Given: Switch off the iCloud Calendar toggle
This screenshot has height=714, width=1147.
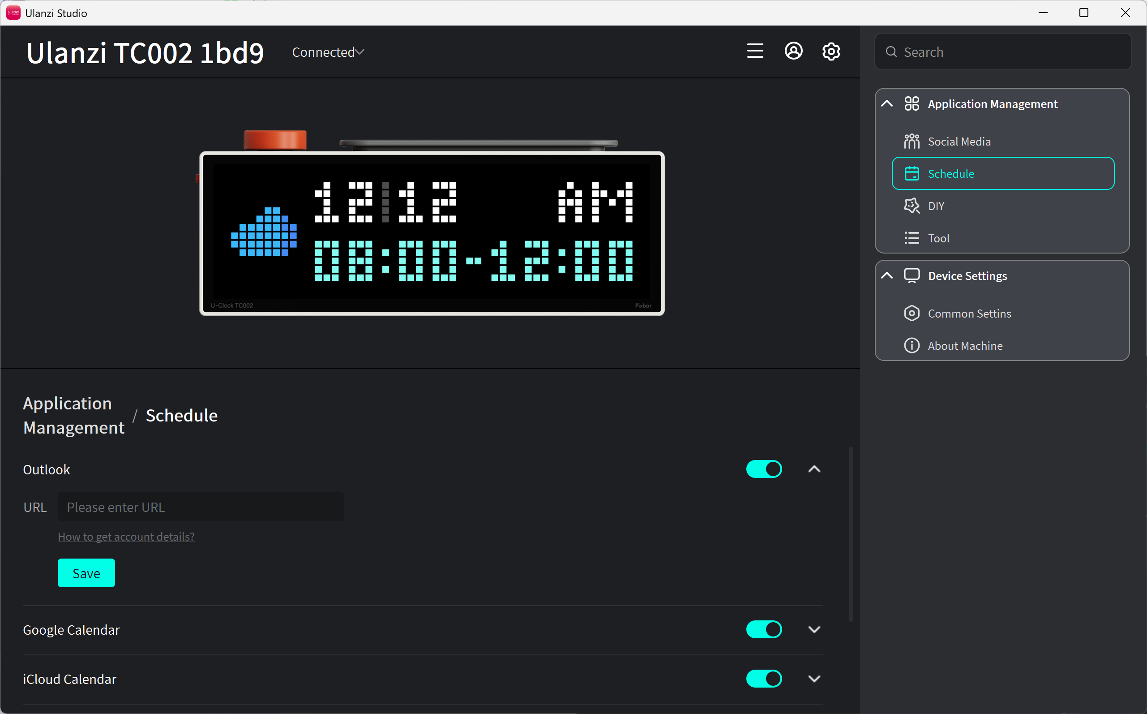Looking at the screenshot, I should pyautogui.click(x=764, y=679).
